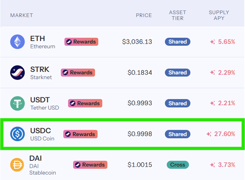Click the sparkle icon beside 27.60% APY
Screen dimensions: 245x180
click(209, 134)
